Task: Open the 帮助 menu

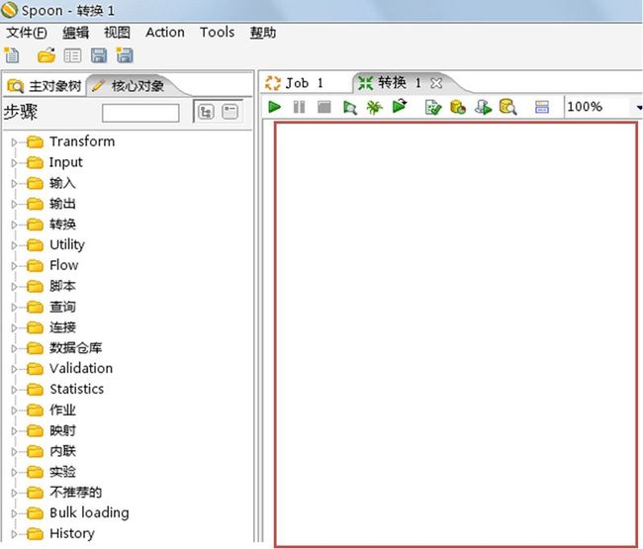Action: 263,33
